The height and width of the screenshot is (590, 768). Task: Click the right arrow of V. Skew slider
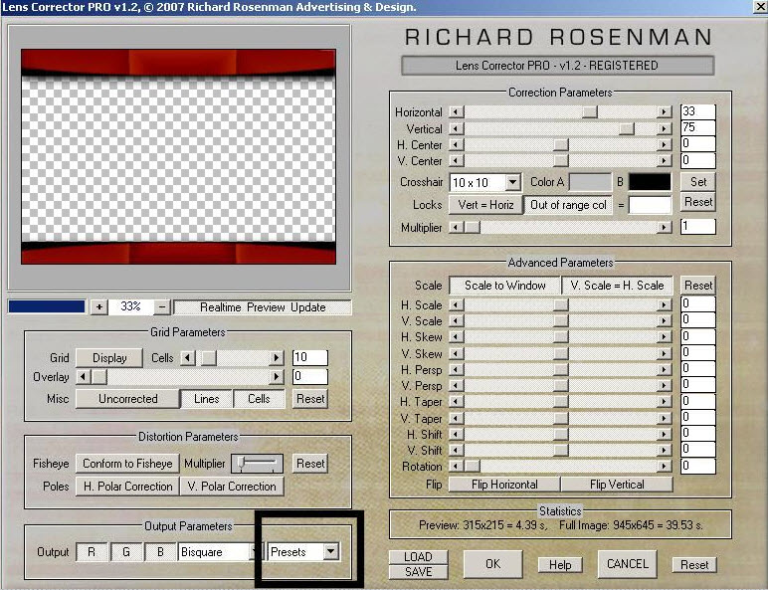click(664, 353)
